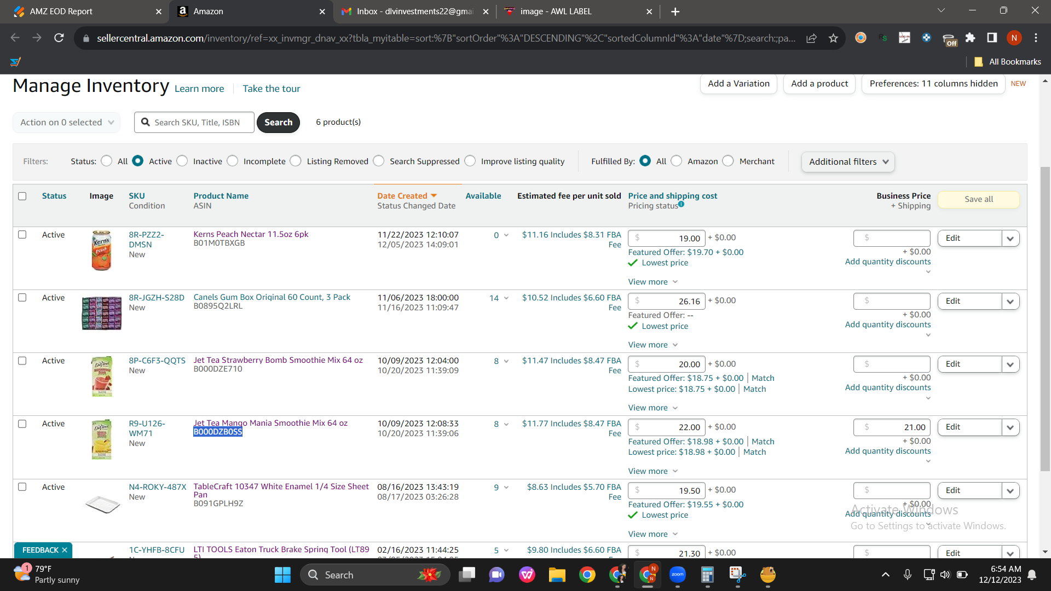
Task: Show hidden system tray icons
Action: click(886, 575)
